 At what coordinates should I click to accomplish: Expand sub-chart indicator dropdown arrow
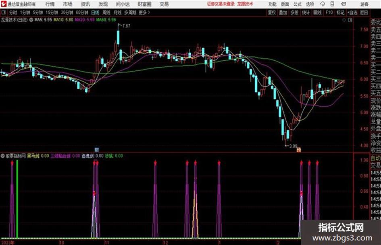(3, 156)
